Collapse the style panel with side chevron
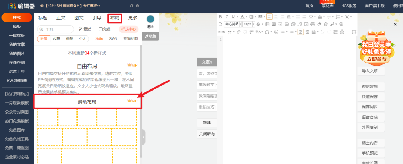 pyautogui.click(x=143, y=137)
